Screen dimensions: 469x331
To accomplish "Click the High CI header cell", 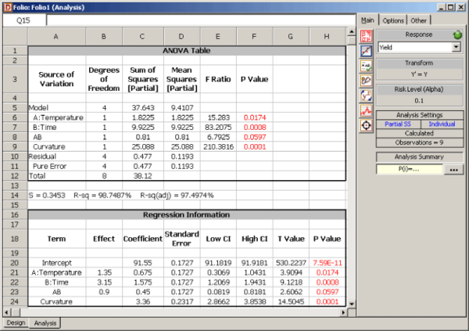I will (255, 239).
